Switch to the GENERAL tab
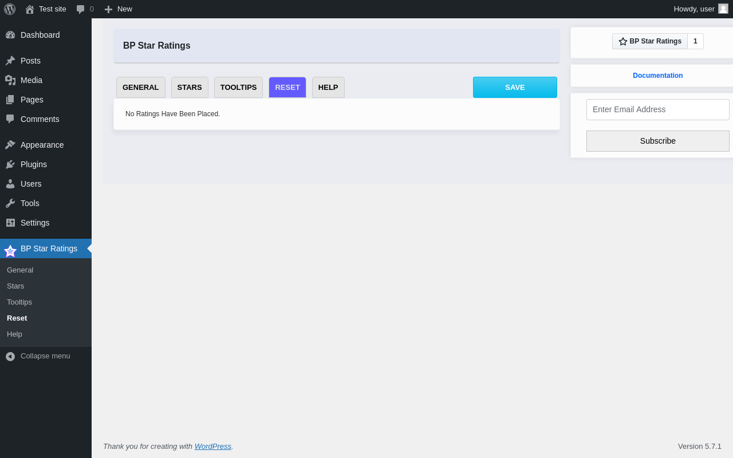Viewport: 733px width, 458px height. [x=141, y=88]
